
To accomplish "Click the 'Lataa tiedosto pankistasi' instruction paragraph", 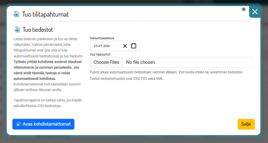I will 49,47.
